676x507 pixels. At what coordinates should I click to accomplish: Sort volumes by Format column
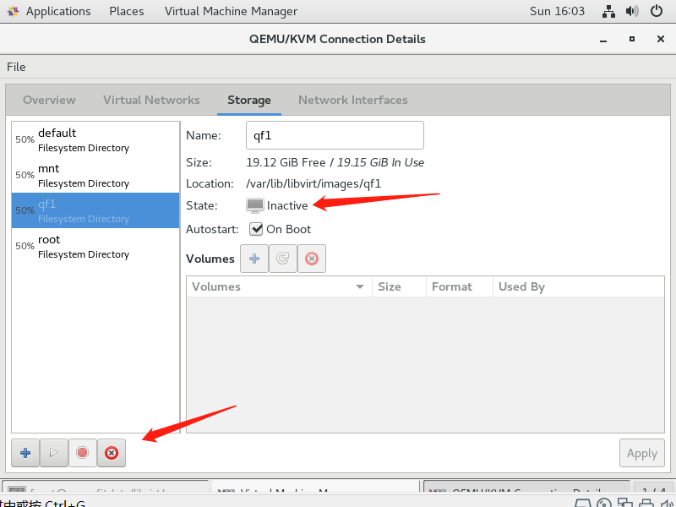click(x=460, y=286)
